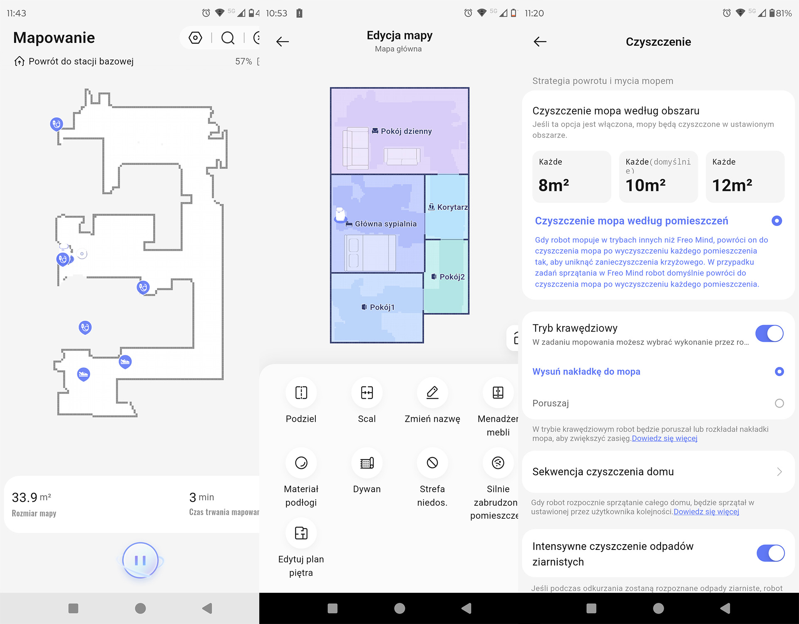Open Zmień nazwę rename tool
The image size is (799, 624).
(x=432, y=393)
